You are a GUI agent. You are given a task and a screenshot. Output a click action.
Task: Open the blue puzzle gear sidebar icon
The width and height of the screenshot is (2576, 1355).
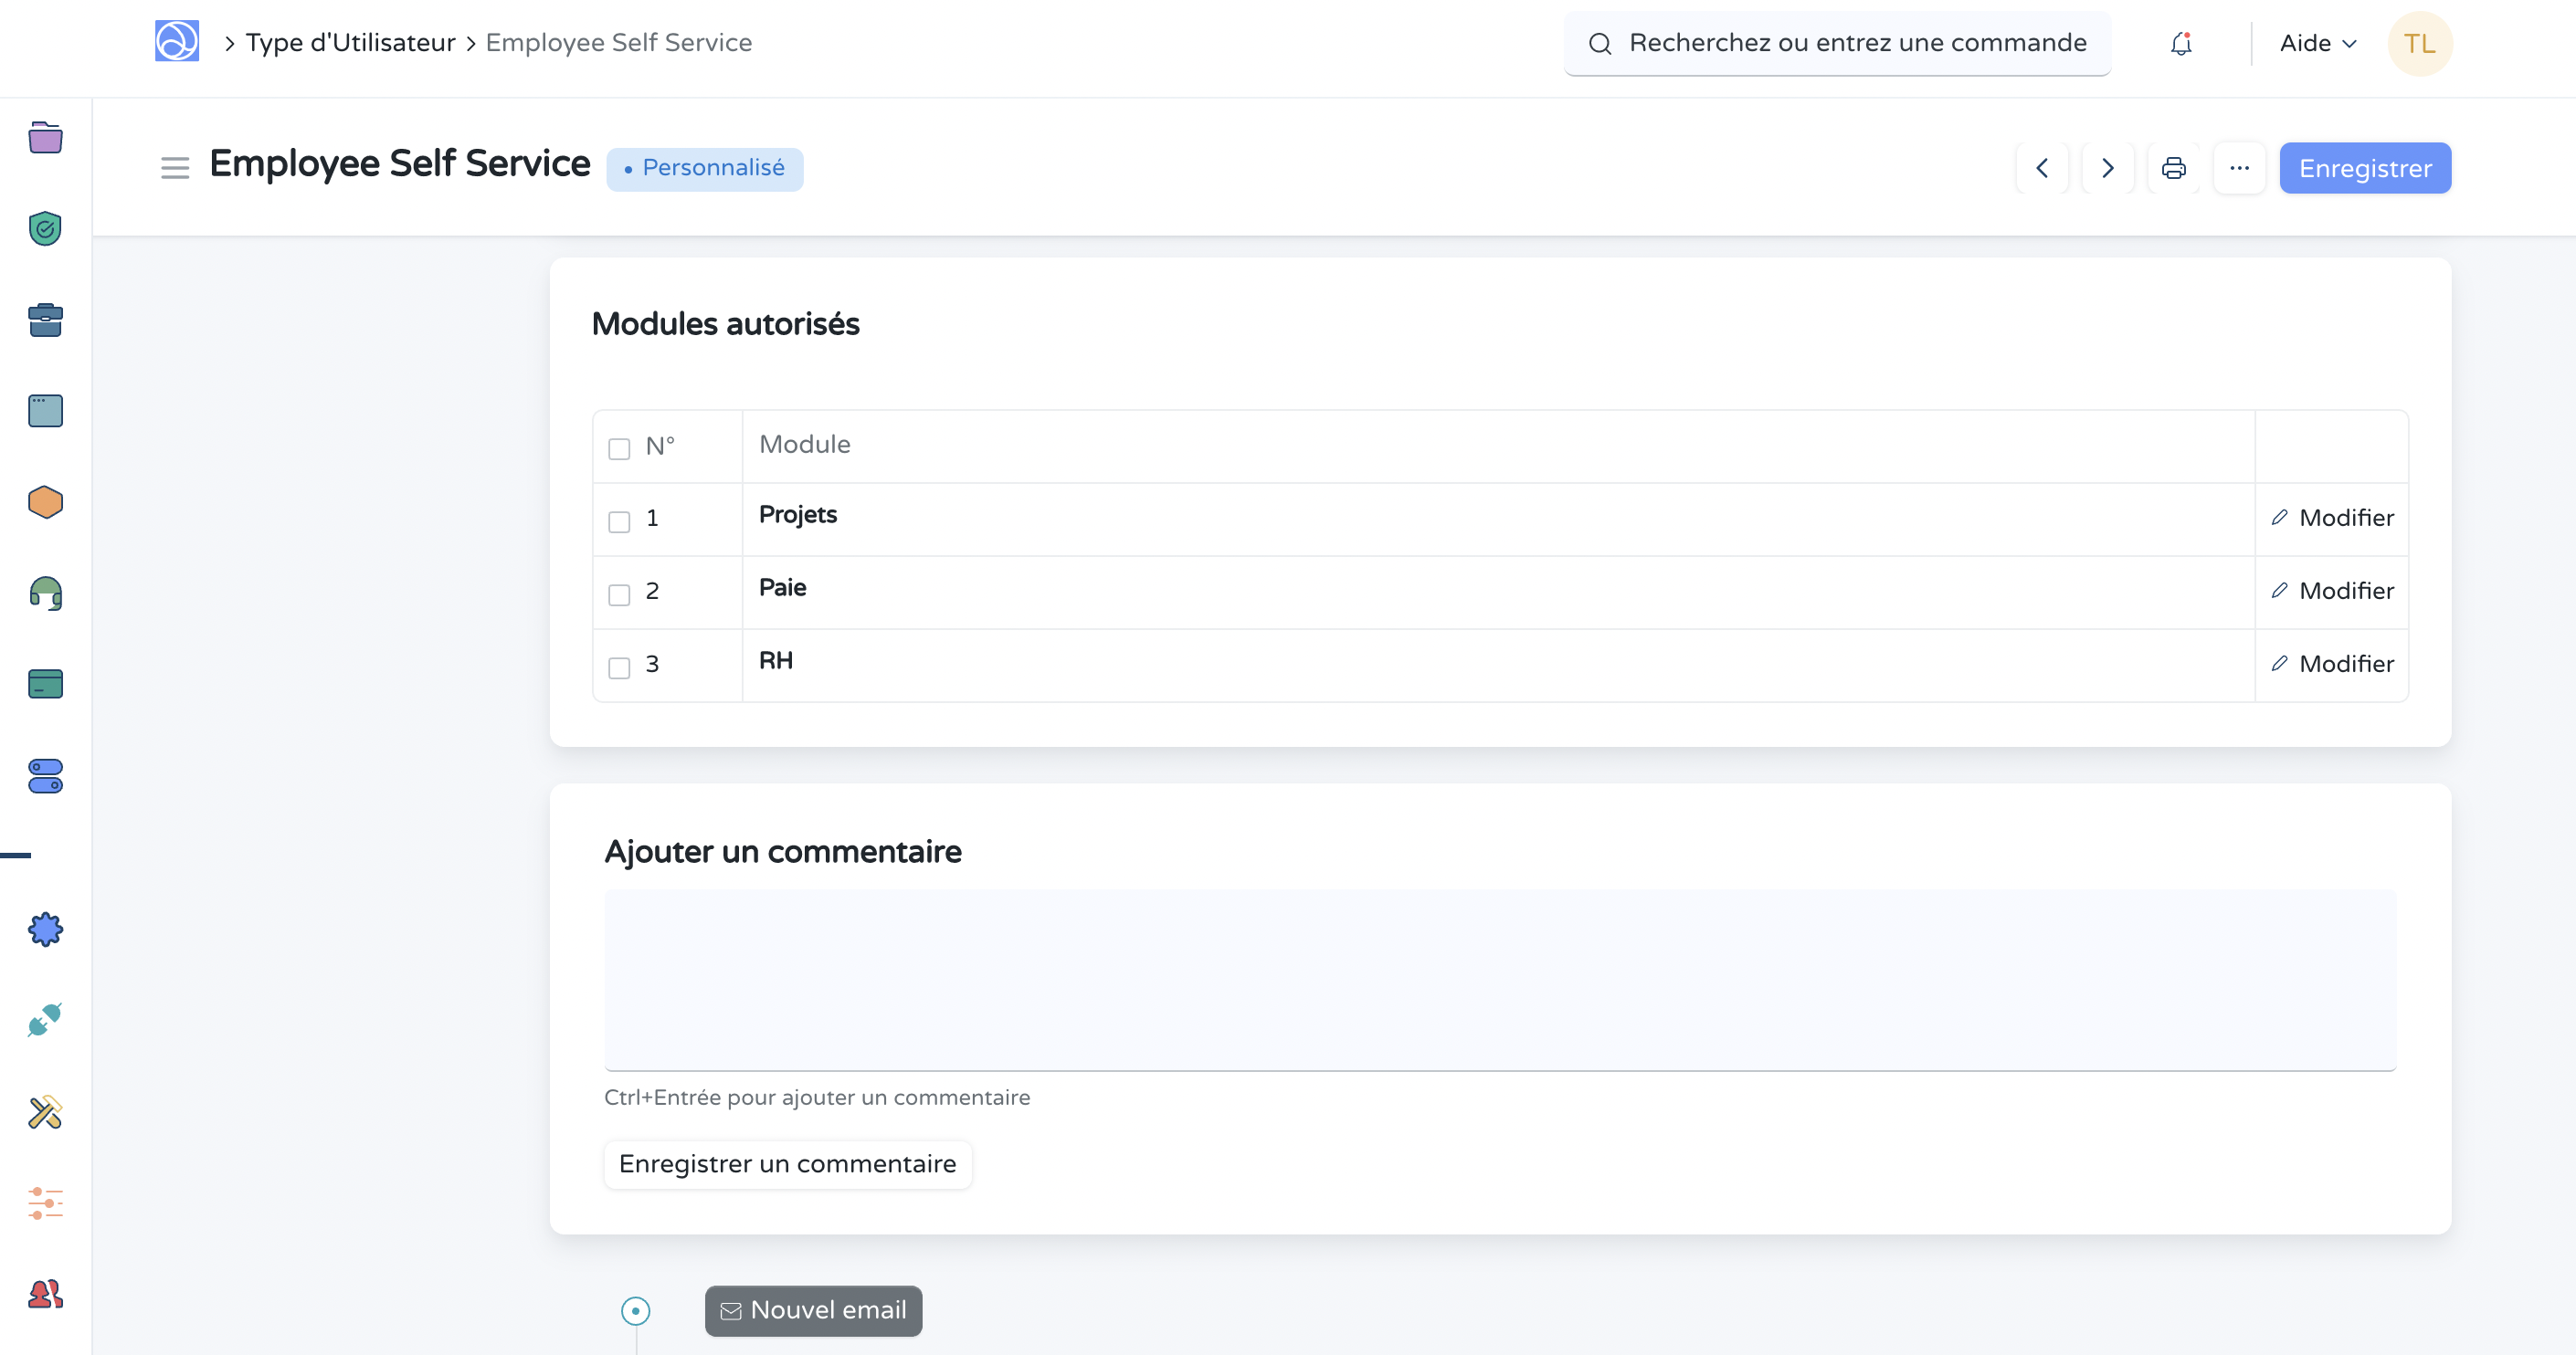click(x=45, y=930)
